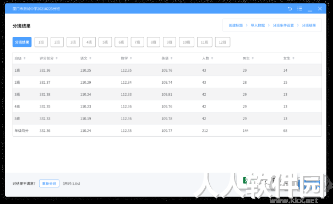Switch to the 3班 tab
Screen dimensions: 333x204
tap(73, 42)
